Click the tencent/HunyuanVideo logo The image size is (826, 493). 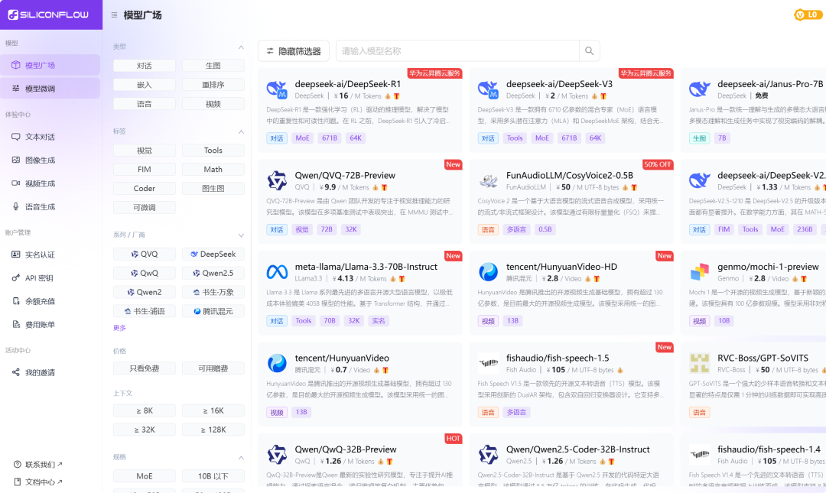pos(277,363)
